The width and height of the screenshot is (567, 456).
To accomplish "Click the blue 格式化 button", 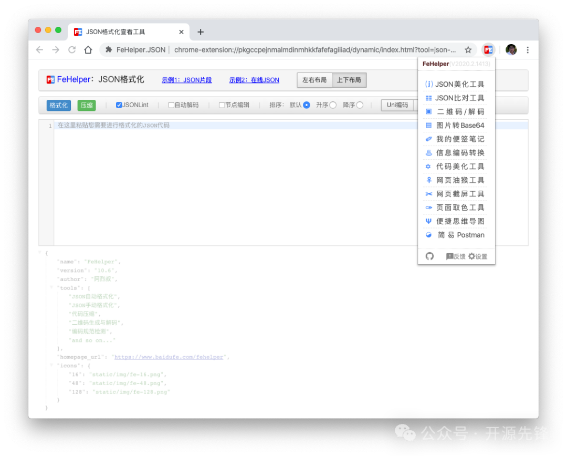I will [59, 105].
